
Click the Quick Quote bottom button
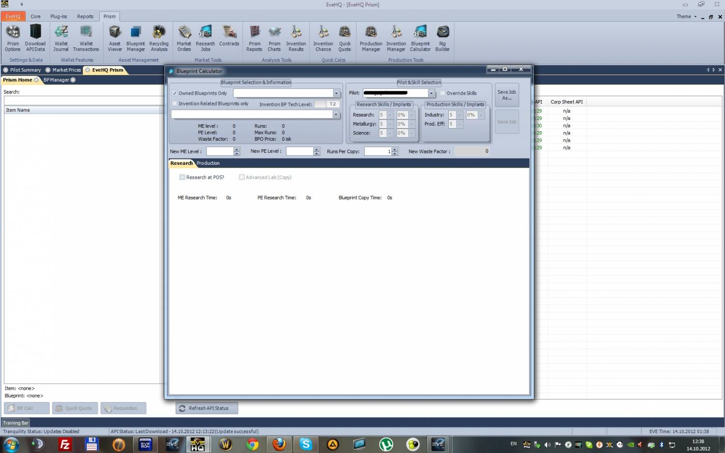click(75, 408)
